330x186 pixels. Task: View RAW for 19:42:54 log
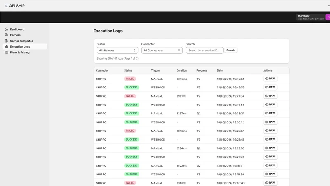pos(270,79)
